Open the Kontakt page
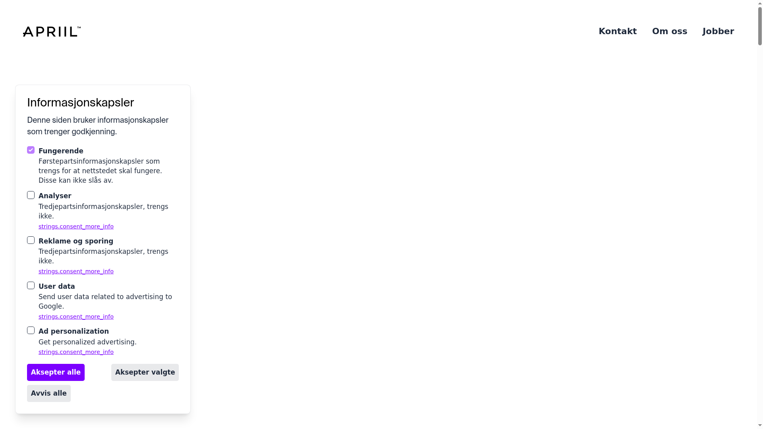Image resolution: width=763 pixels, height=429 pixels. 618,31
